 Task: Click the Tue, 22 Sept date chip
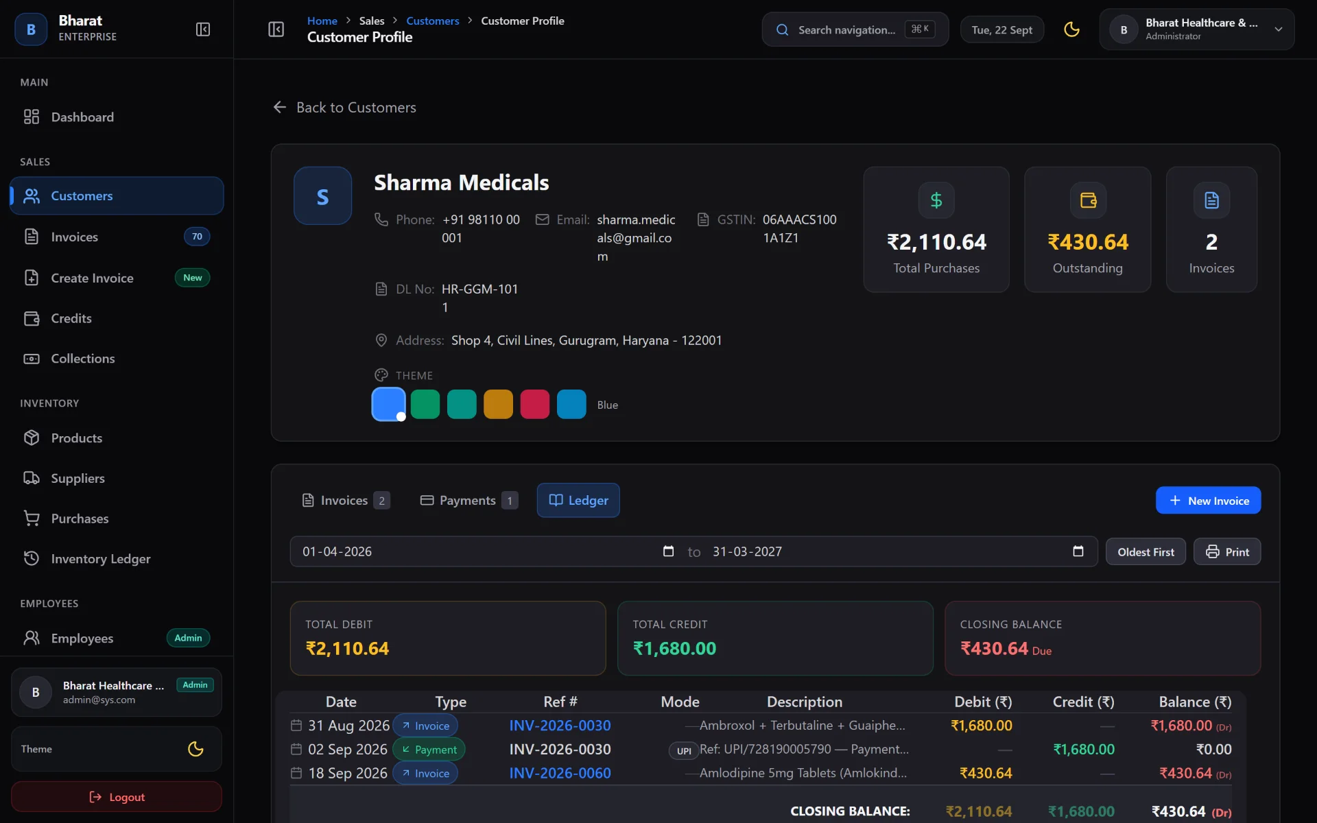pos(1001,29)
